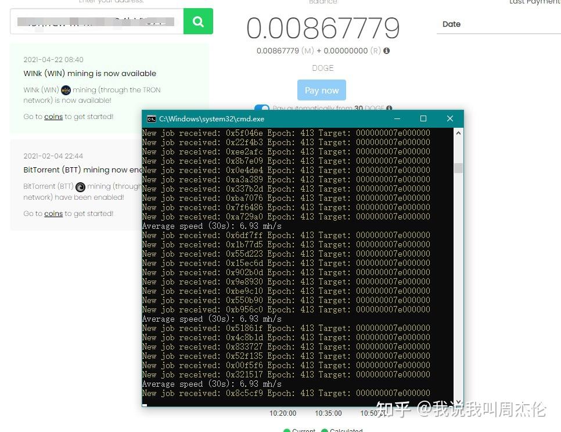Click the console line with job 0x22f4b3
The image size is (561, 432).
(x=286, y=142)
